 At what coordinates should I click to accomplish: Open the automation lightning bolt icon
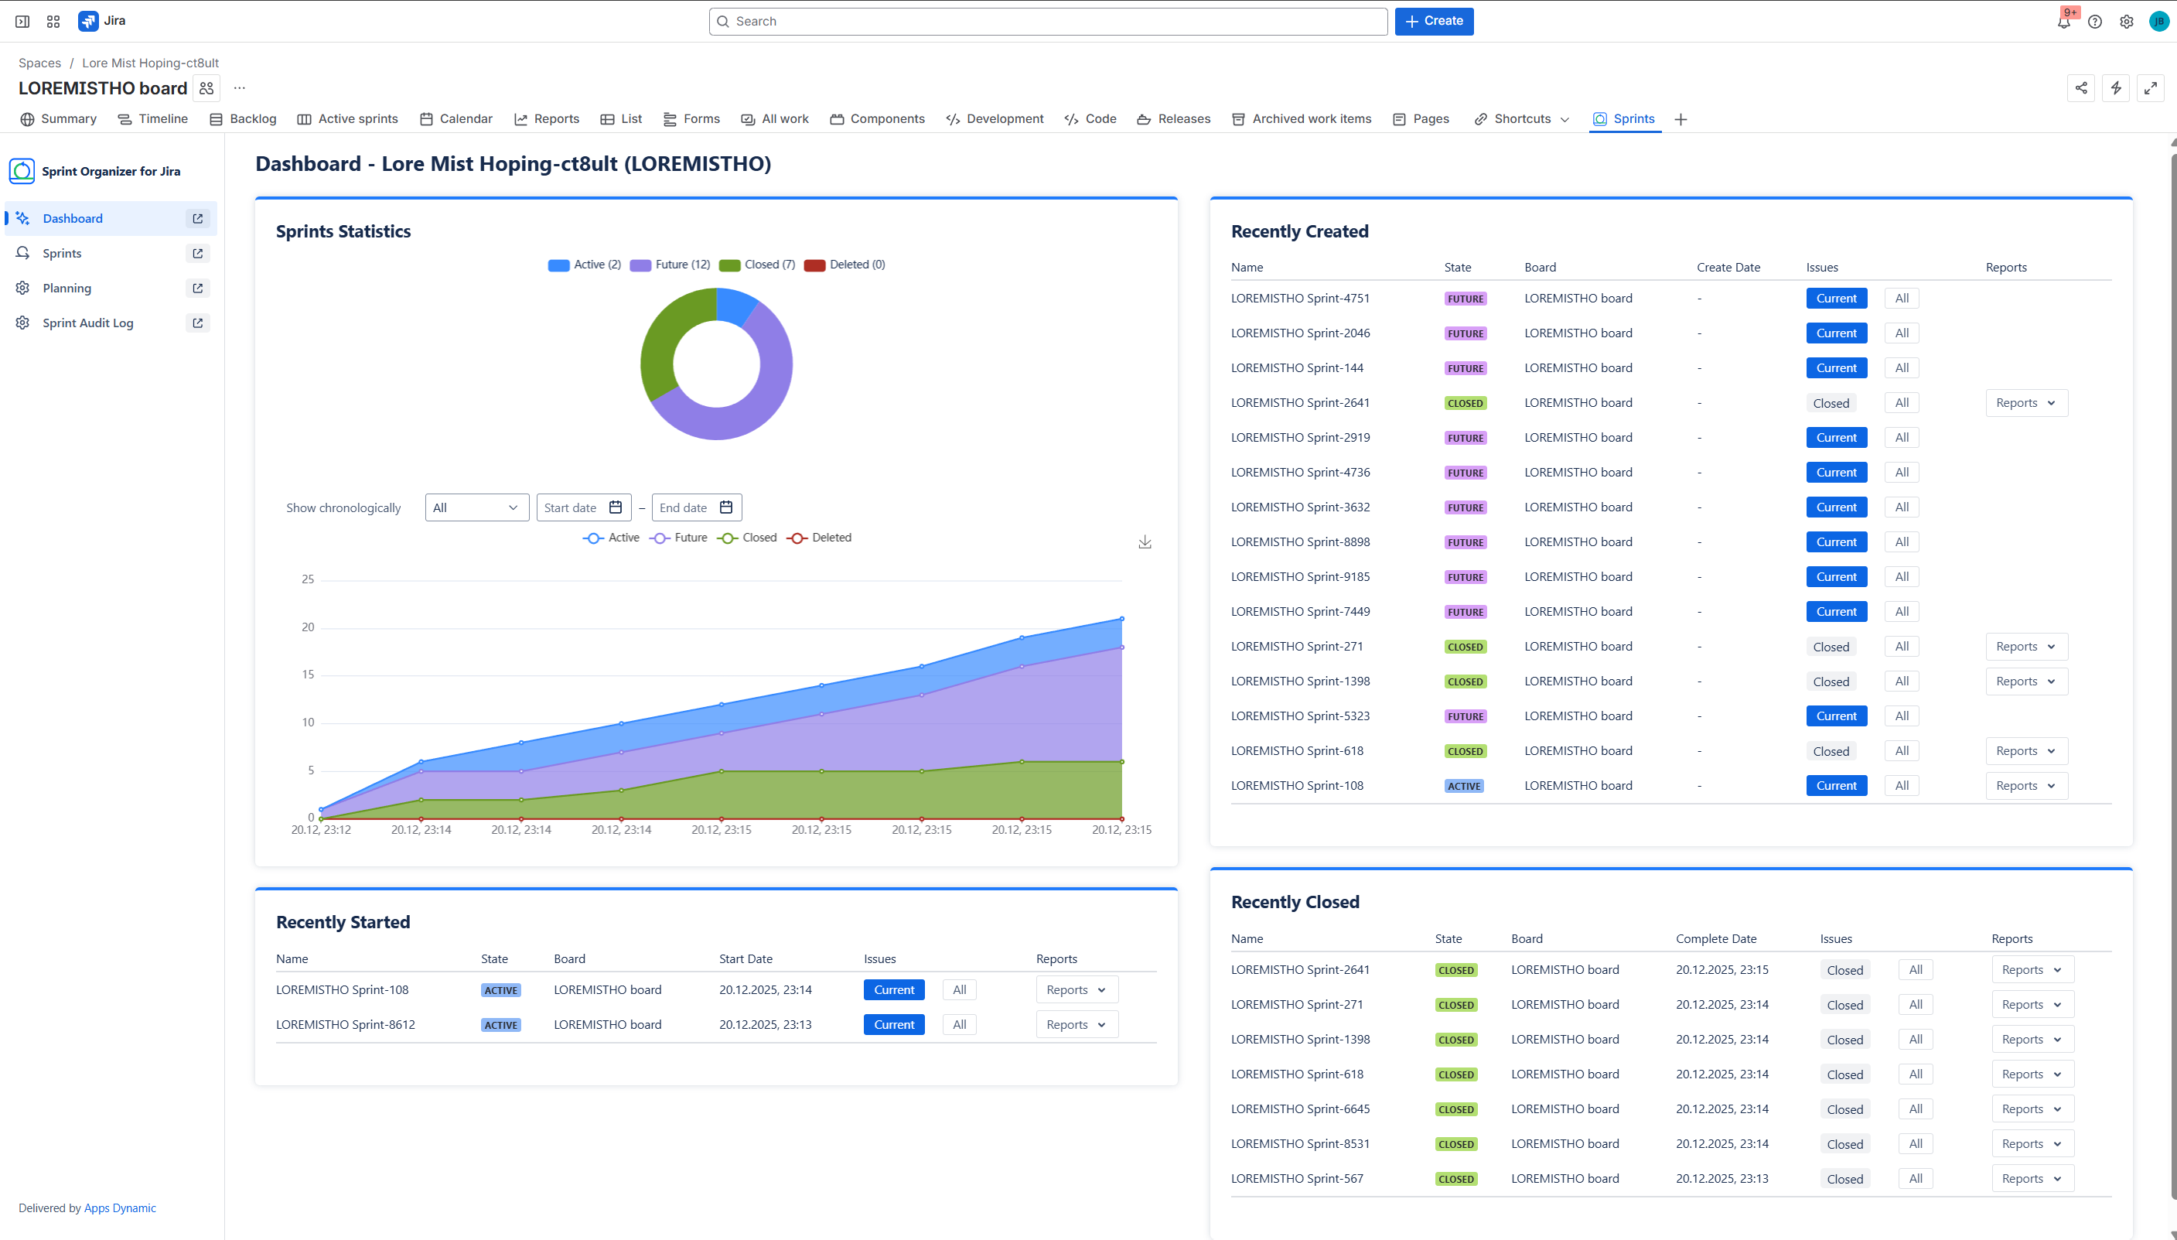pos(2116,87)
